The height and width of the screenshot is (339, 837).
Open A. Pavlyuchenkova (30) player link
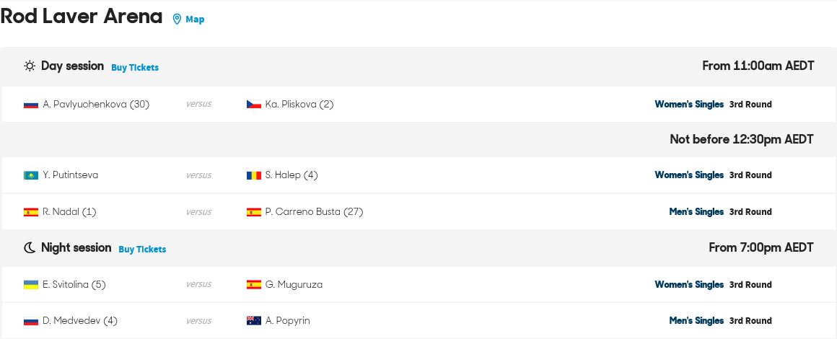(96, 105)
